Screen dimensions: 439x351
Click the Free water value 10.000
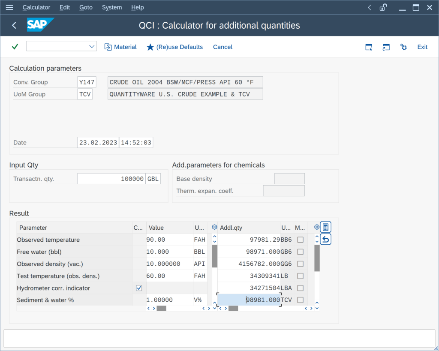click(x=170, y=252)
